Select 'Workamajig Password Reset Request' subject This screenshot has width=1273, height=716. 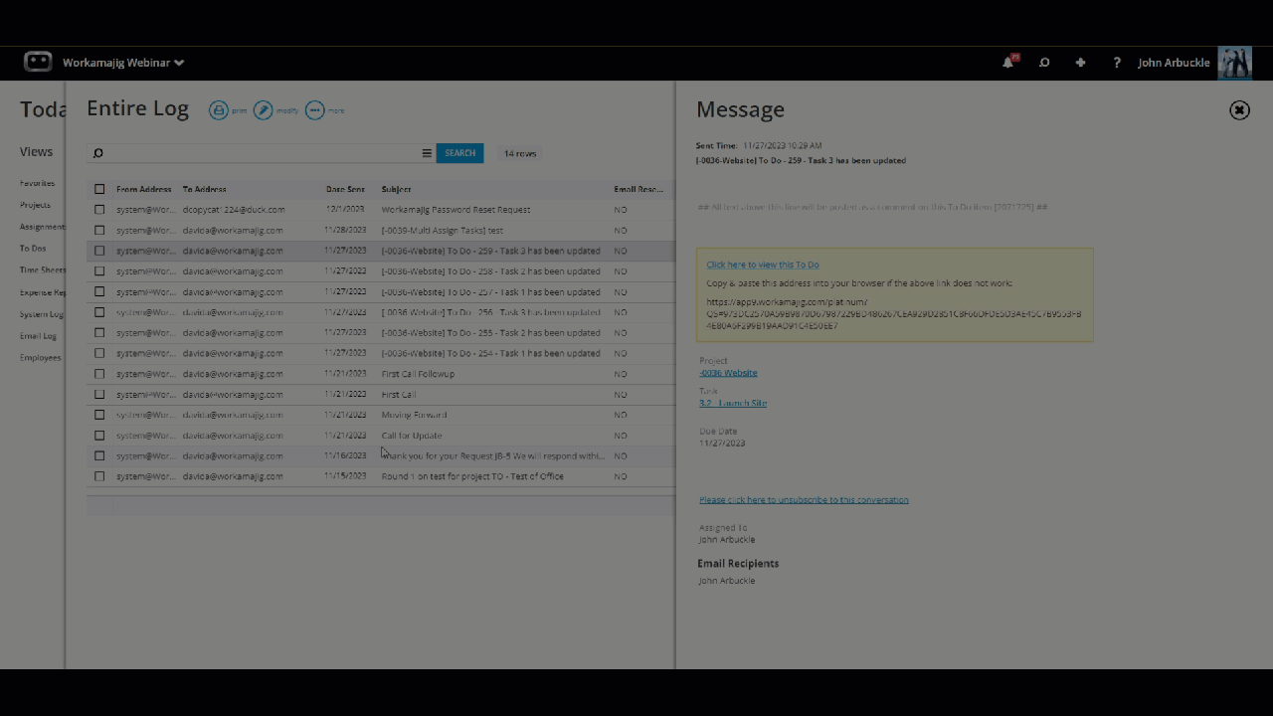click(455, 210)
